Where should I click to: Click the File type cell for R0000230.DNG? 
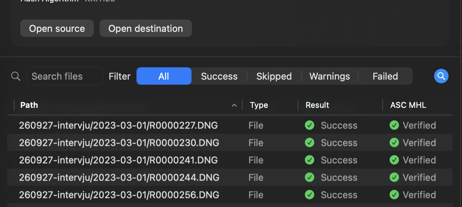(x=256, y=143)
